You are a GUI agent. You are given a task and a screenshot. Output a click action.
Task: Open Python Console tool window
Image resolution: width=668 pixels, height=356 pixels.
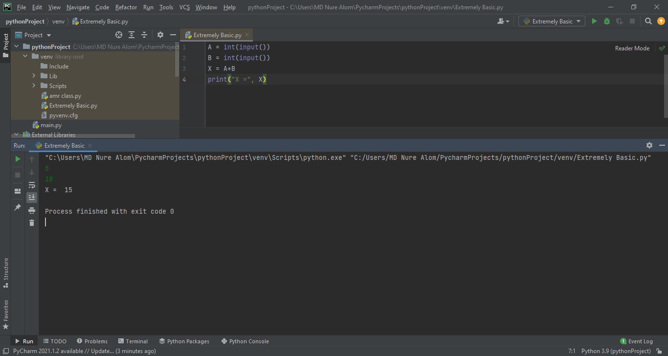click(245, 341)
